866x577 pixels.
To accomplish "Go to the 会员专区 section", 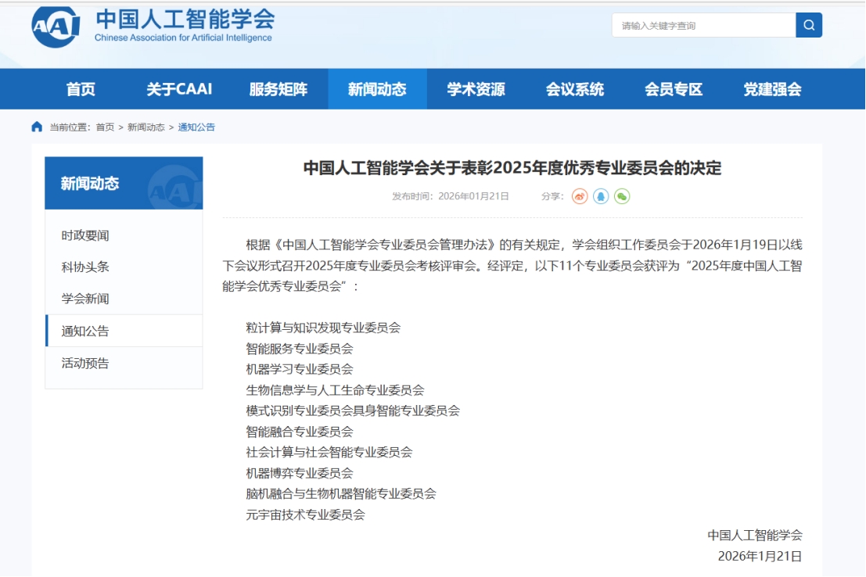I will 674,89.
